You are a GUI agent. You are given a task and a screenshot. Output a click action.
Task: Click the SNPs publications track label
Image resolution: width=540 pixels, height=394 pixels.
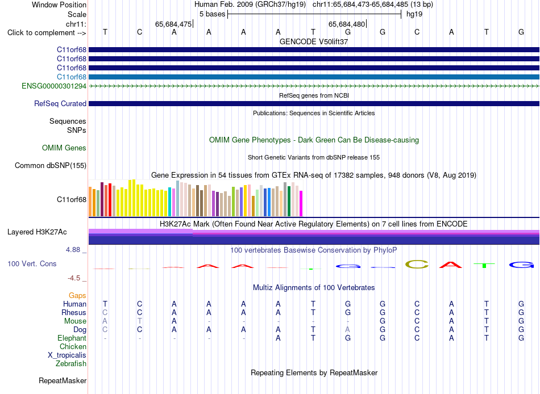[77, 130]
